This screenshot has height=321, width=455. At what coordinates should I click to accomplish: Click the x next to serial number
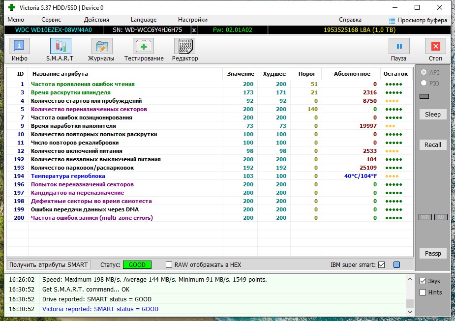(x=194, y=30)
